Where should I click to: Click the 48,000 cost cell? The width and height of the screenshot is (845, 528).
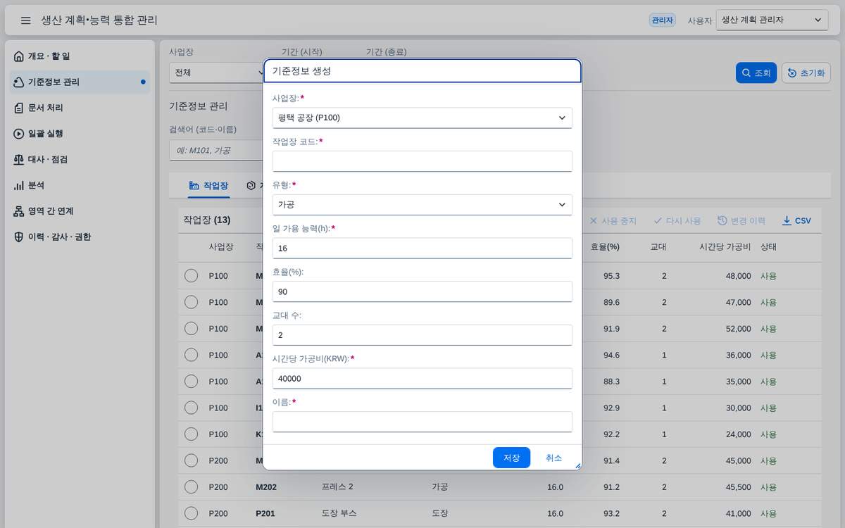(x=739, y=276)
